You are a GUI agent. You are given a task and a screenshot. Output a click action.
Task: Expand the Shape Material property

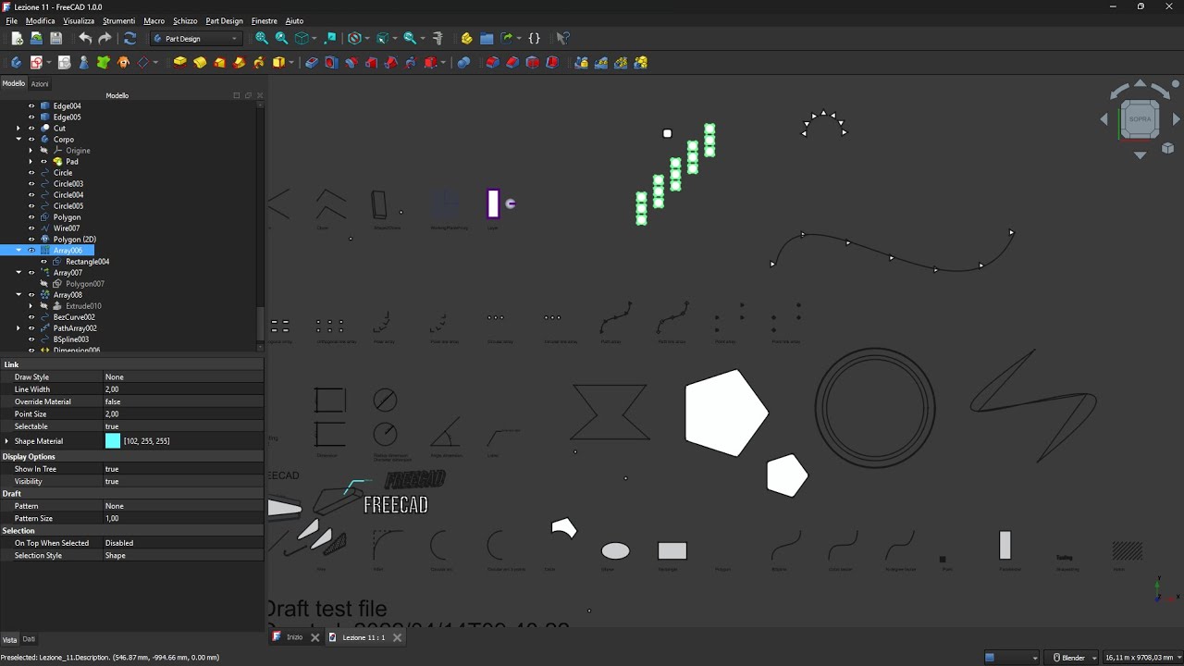click(6, 441)
